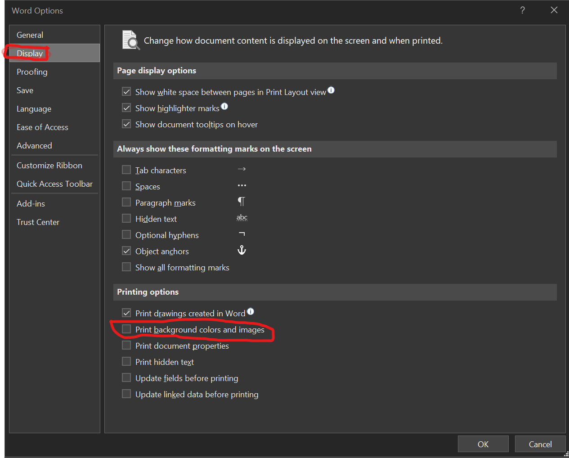Click info icon beside Print drawings created in Word

pos(251,311)
